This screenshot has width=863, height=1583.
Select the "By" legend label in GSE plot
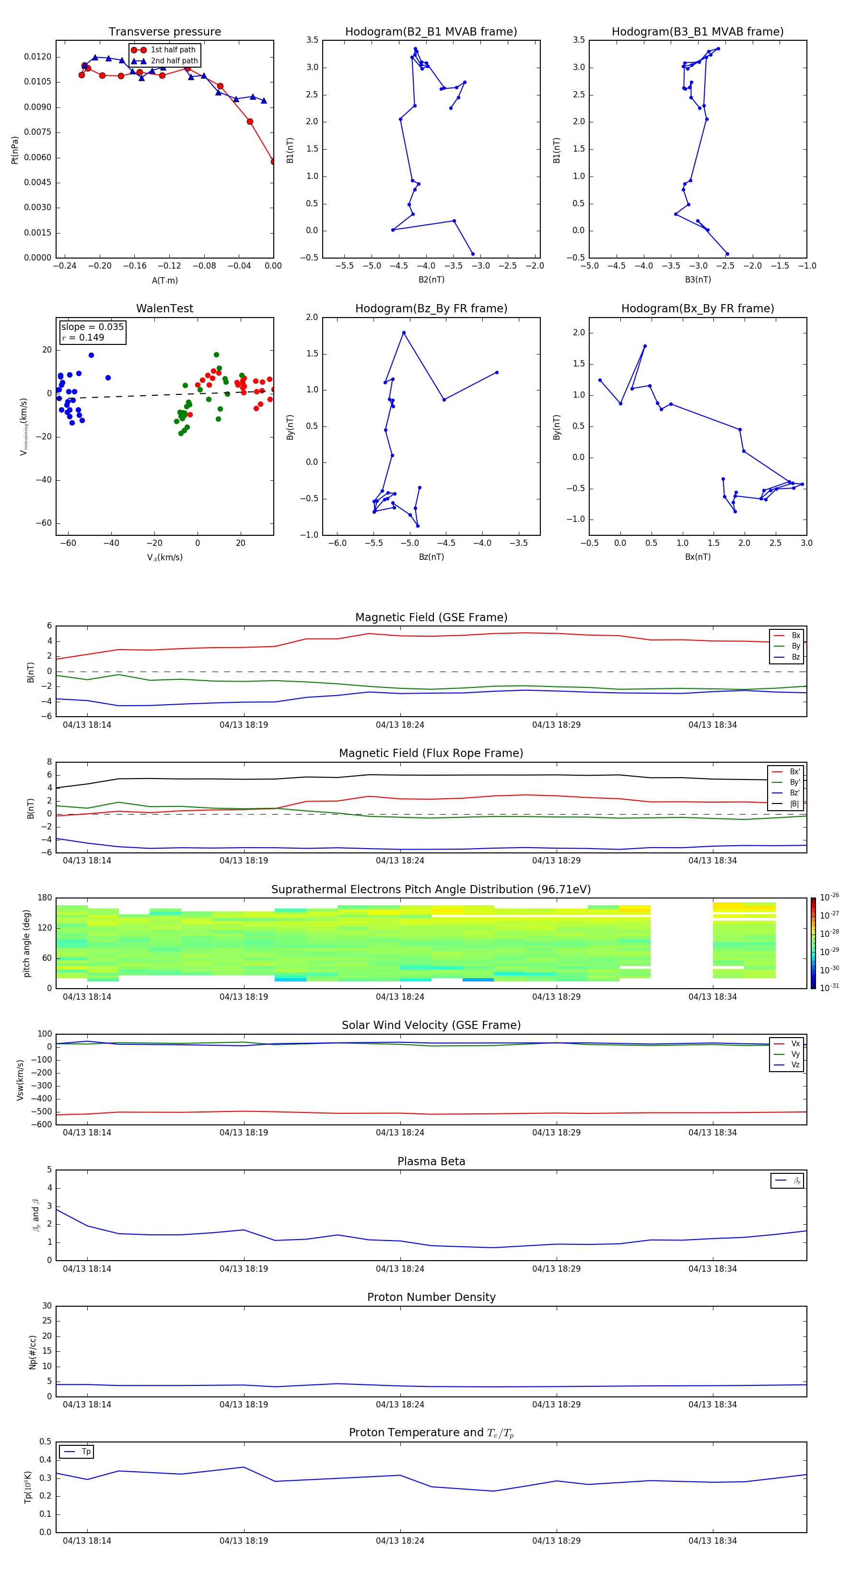pos(795,647)
